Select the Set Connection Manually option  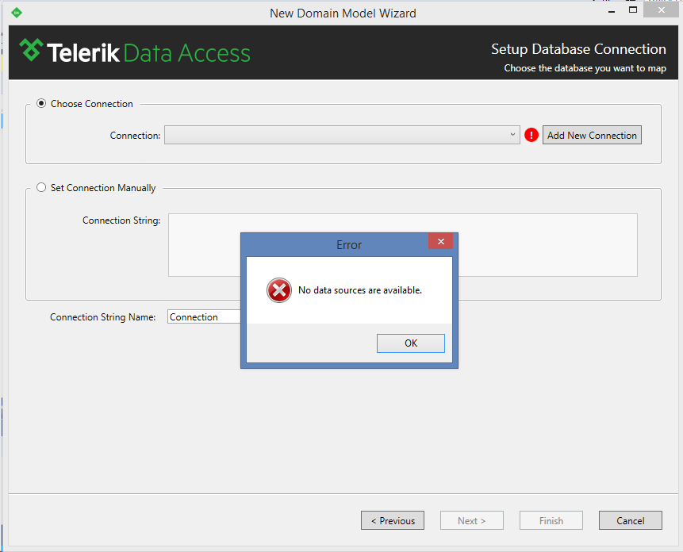pyautogui.click(x=41, y=187)
